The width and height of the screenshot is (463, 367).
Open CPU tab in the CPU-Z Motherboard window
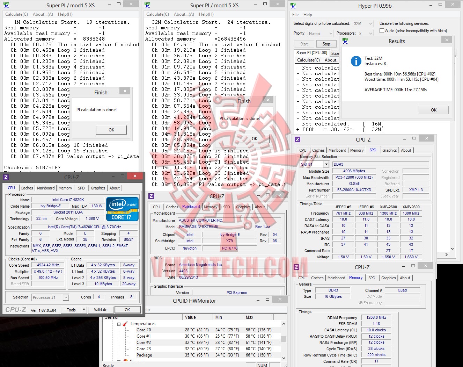pos(156,207)
